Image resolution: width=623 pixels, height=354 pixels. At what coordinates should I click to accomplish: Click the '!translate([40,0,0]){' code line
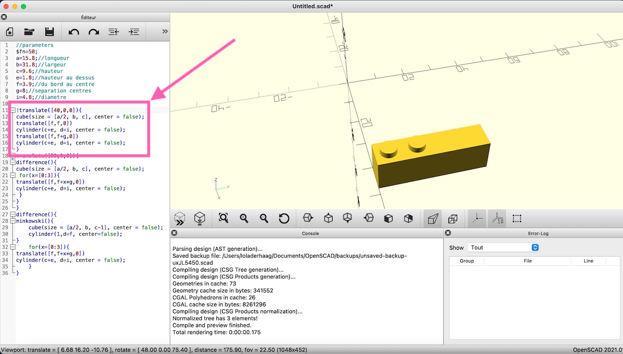point(49,110)
